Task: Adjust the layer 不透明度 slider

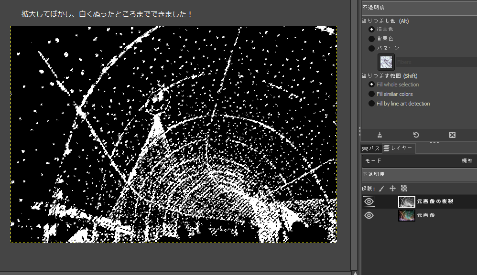Action: pos(419,175)
